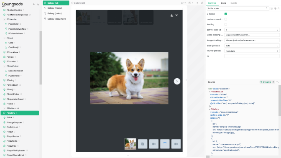Select the corgi thumbnail in bottom strip
Screen dimensions: 281x158
coord(130,144)
